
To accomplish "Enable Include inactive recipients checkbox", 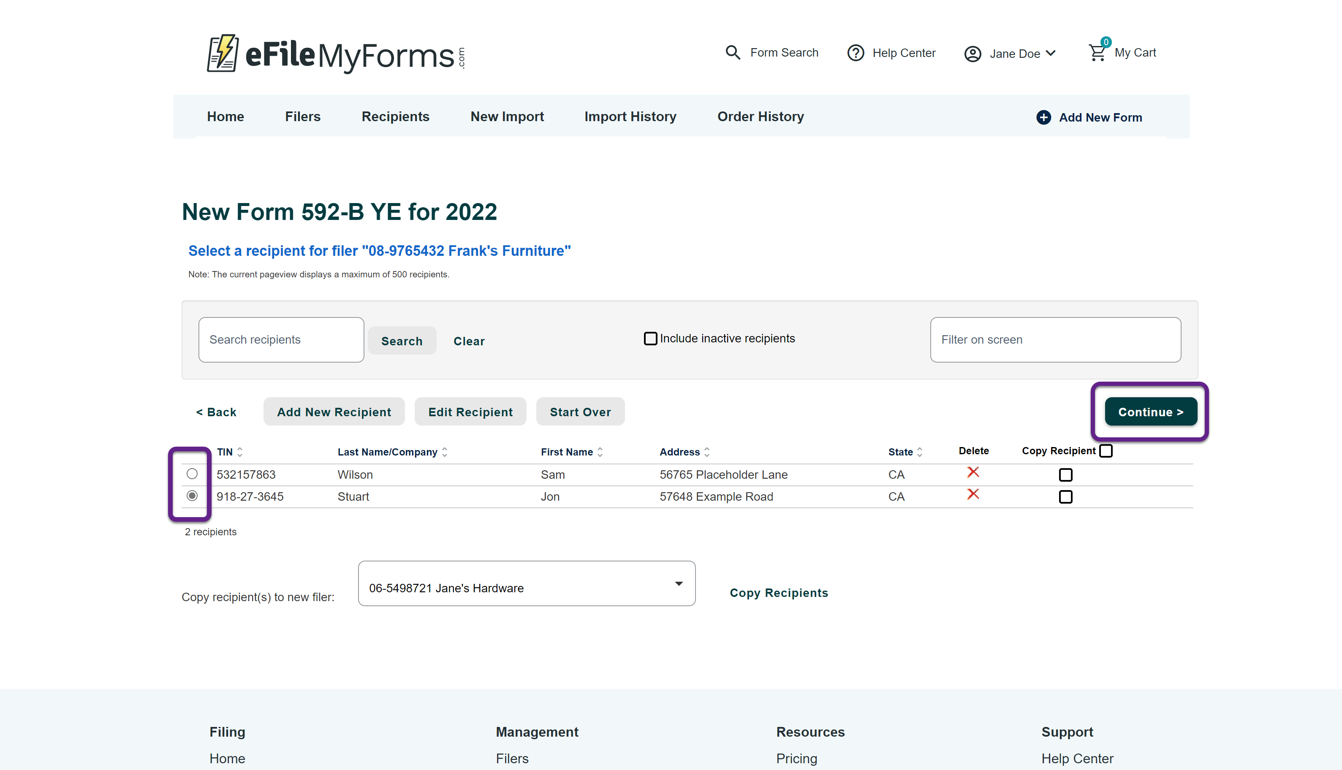I will (x=650, y=339).
